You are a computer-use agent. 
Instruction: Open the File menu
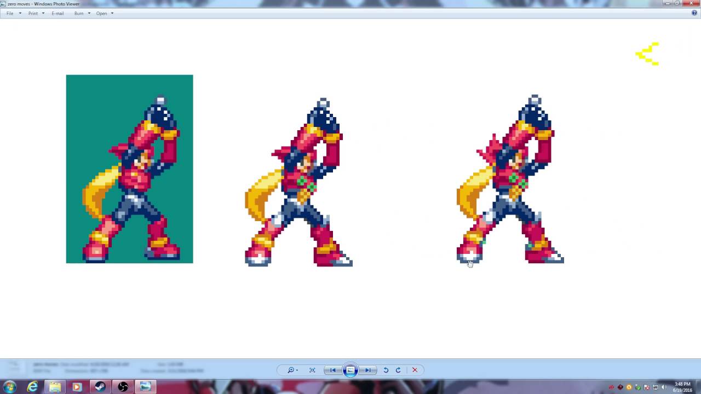[x=14, y=13]
